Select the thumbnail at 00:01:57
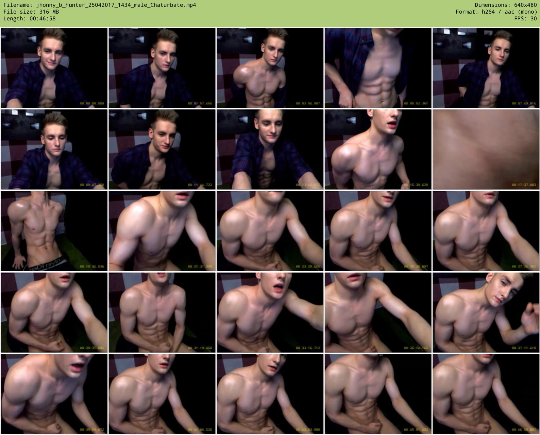The height and width of the screenshot is (435, 540). [x=162, y=68]
